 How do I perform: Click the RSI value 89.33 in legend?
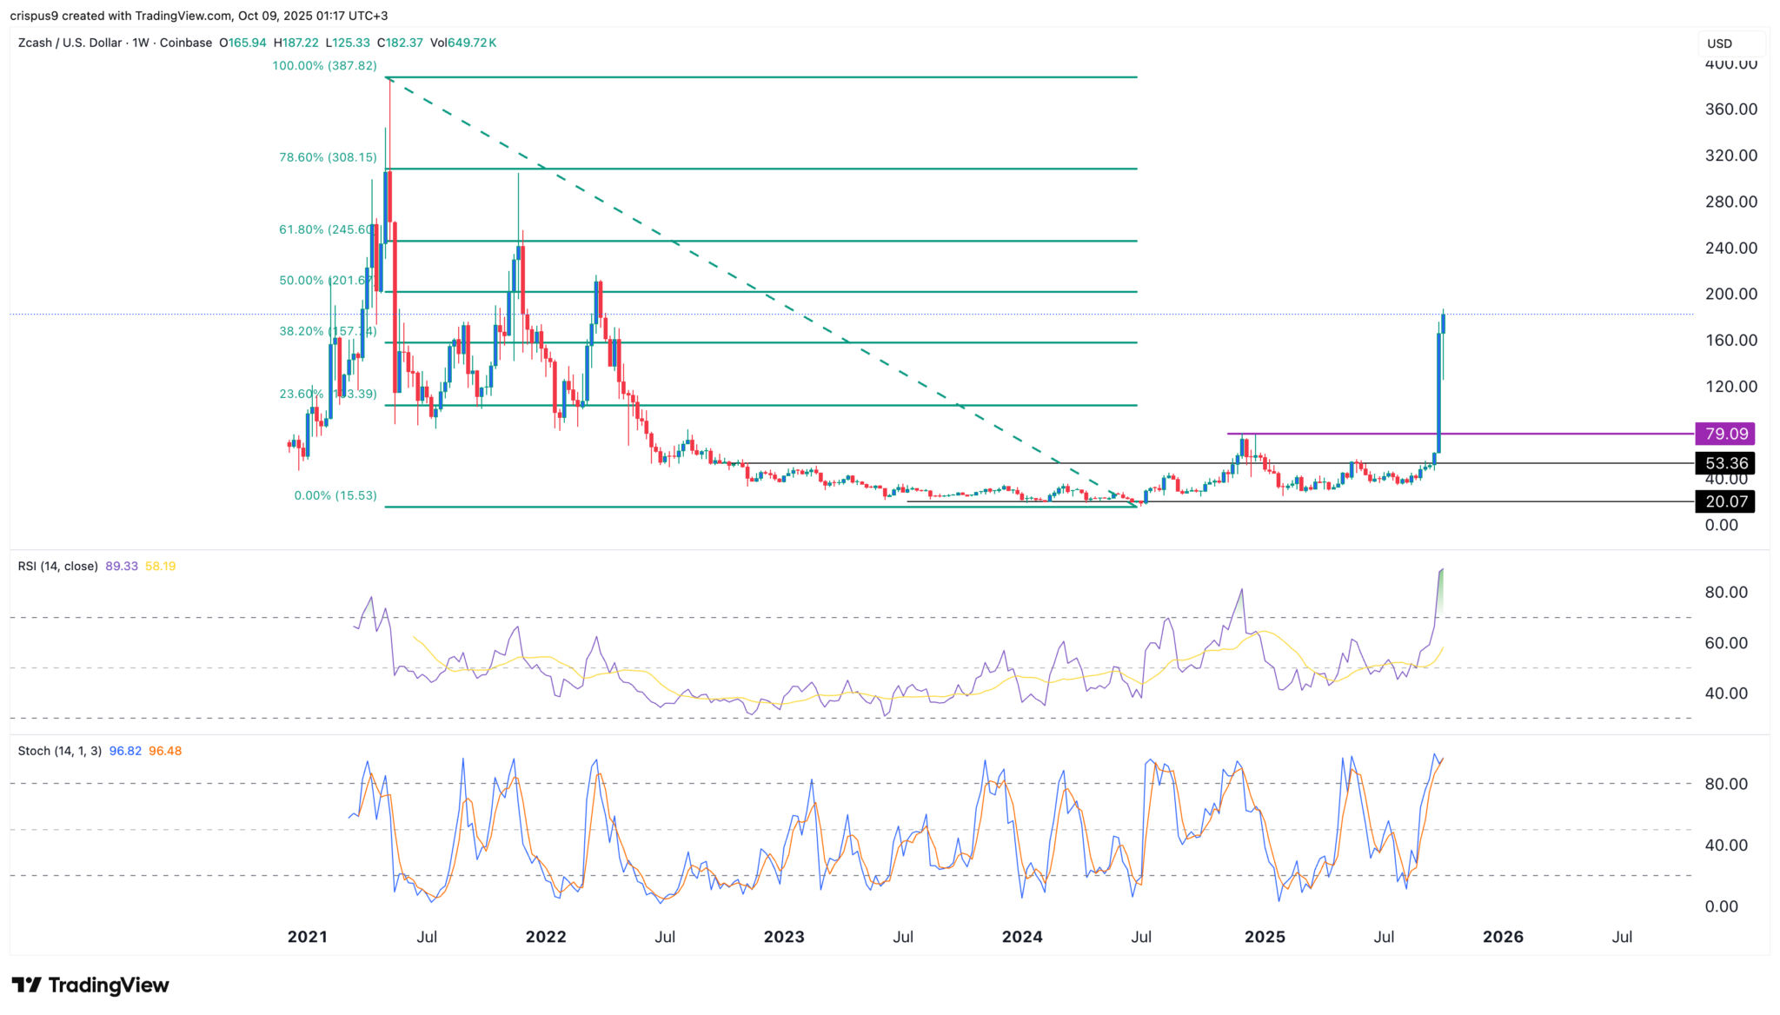pos(121,566)
